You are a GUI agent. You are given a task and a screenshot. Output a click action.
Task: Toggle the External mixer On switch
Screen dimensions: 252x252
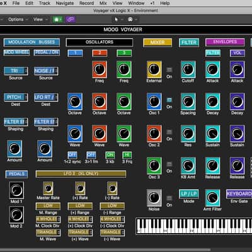tap(169, 70)
